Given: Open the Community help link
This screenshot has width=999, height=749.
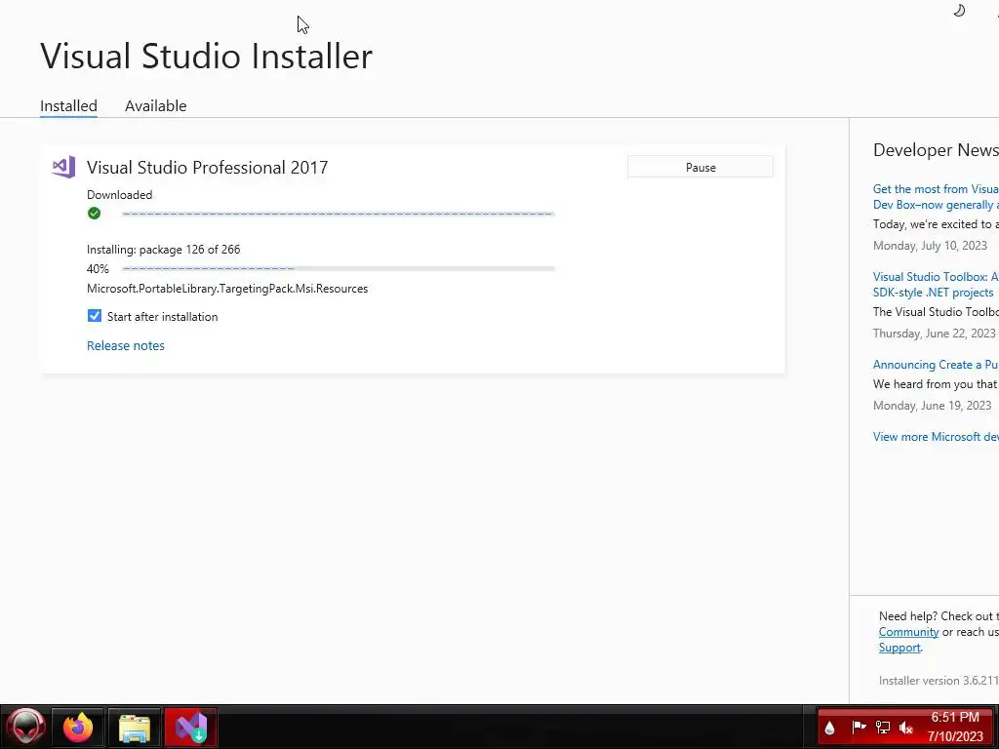Looking at the screenshot, I should click(x=908, y=632).
